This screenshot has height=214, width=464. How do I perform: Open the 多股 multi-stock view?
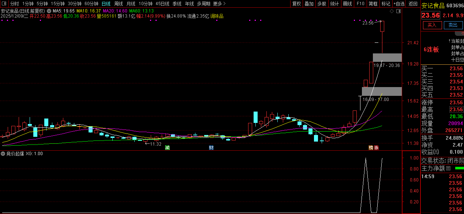coord(322,4)
